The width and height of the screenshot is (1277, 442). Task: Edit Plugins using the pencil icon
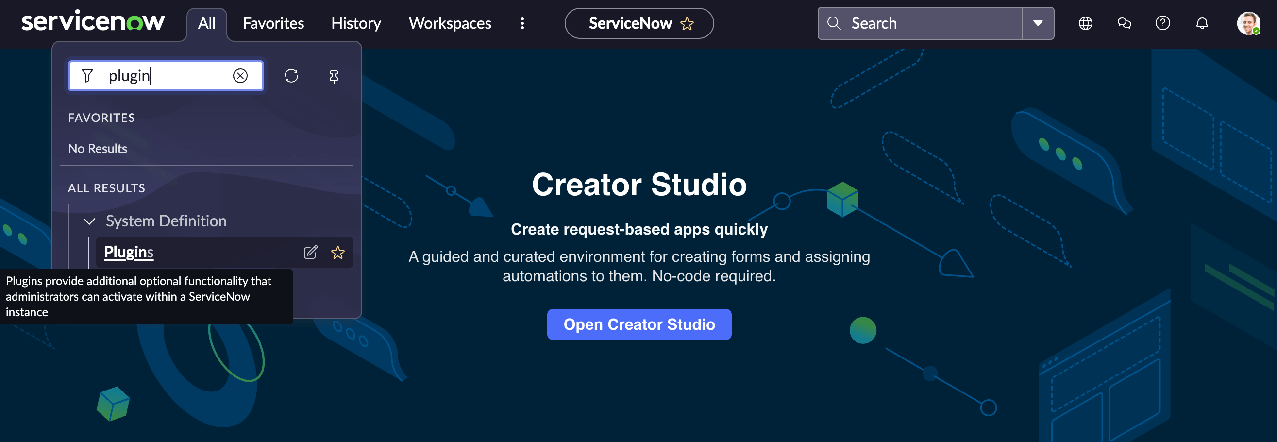point(311,253)
